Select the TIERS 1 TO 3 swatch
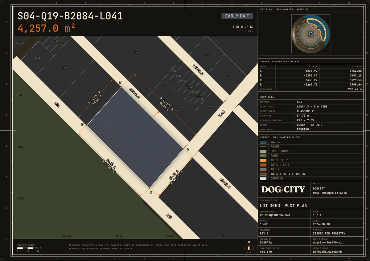This screenshot has height=261, width=370. click(x=263, y=160)
